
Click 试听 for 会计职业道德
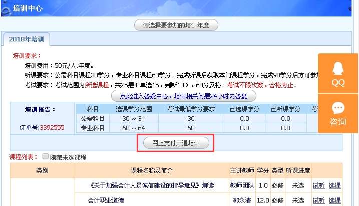[318, 200]
